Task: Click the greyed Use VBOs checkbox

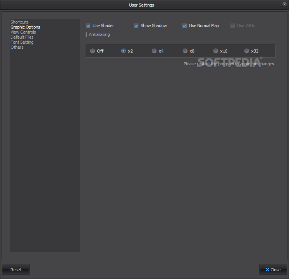Action: pyautogui.click(x=232, y=26)
